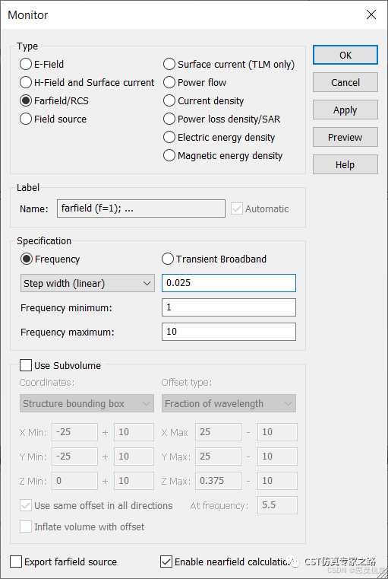Viewport: 388px width, 579px height.
Task: Click the Frequency maximum input field
Action: pyautogui.click(x=229, y=332)
